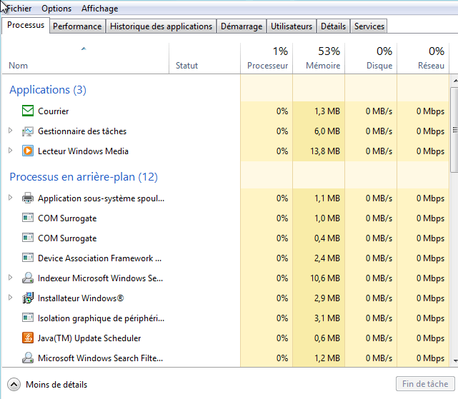Select Device Association Framework row text
458x399 pixels.
click(x=99, y=258)
